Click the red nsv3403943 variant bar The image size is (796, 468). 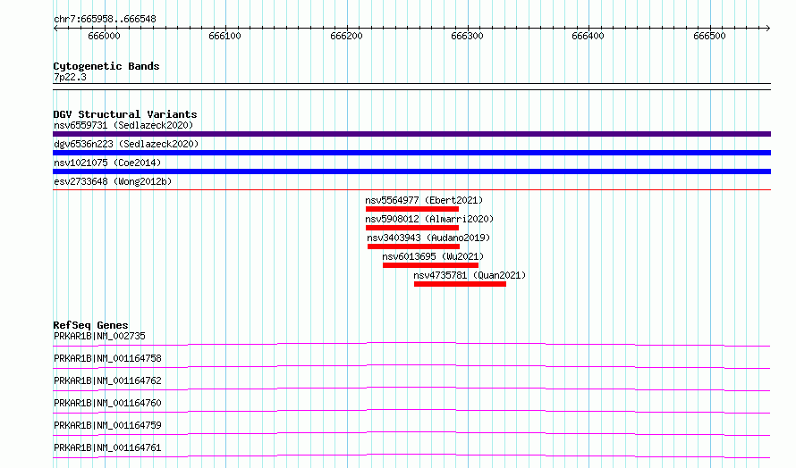(x=414, y=247)
